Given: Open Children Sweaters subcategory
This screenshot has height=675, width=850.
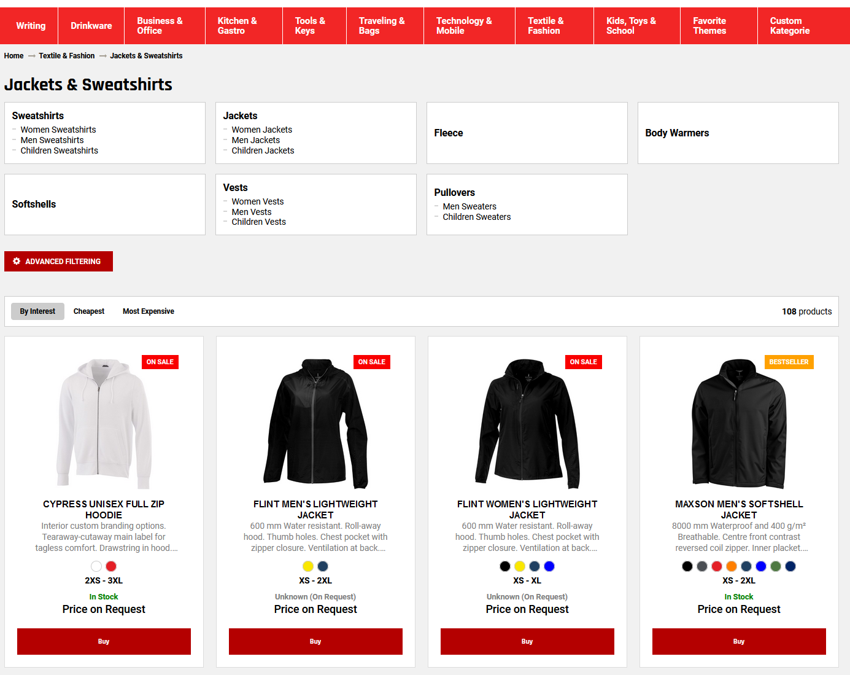Looking at the screenshot, I should 477,217.
